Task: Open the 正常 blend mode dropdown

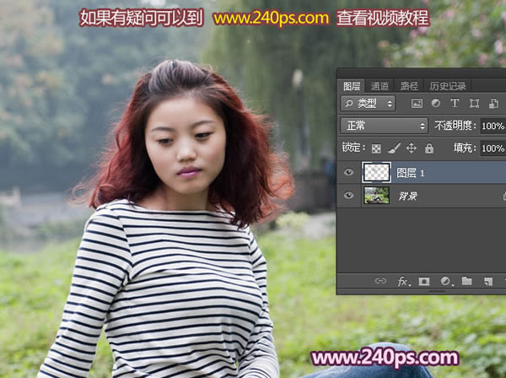Action: point(384,125)
